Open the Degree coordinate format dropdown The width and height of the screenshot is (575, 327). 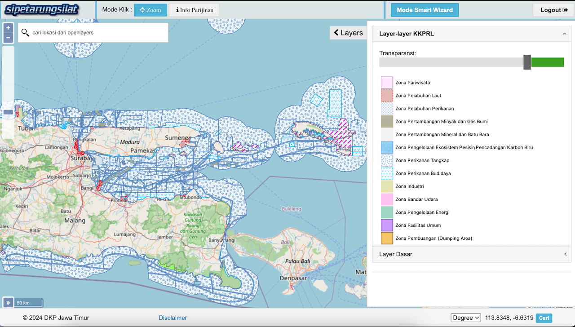coord(466,318)
